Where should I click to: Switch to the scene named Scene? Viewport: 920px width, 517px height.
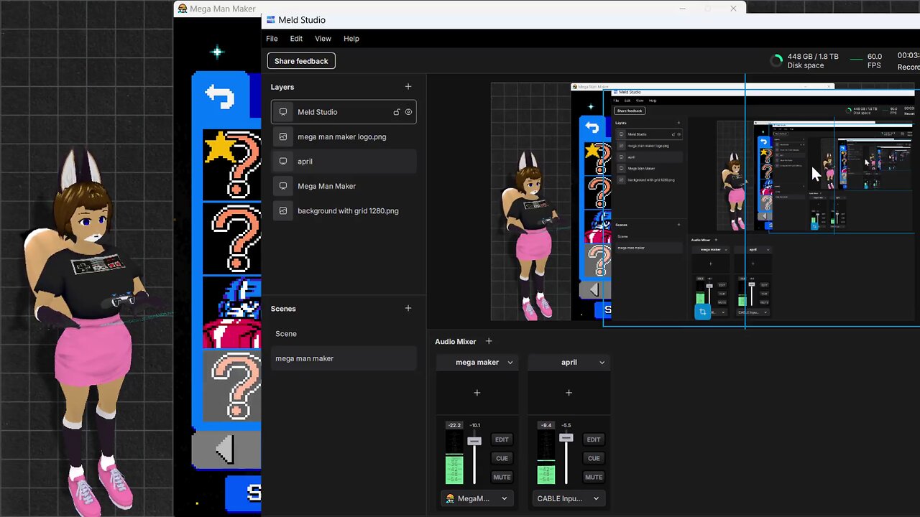tap(344, 334)
